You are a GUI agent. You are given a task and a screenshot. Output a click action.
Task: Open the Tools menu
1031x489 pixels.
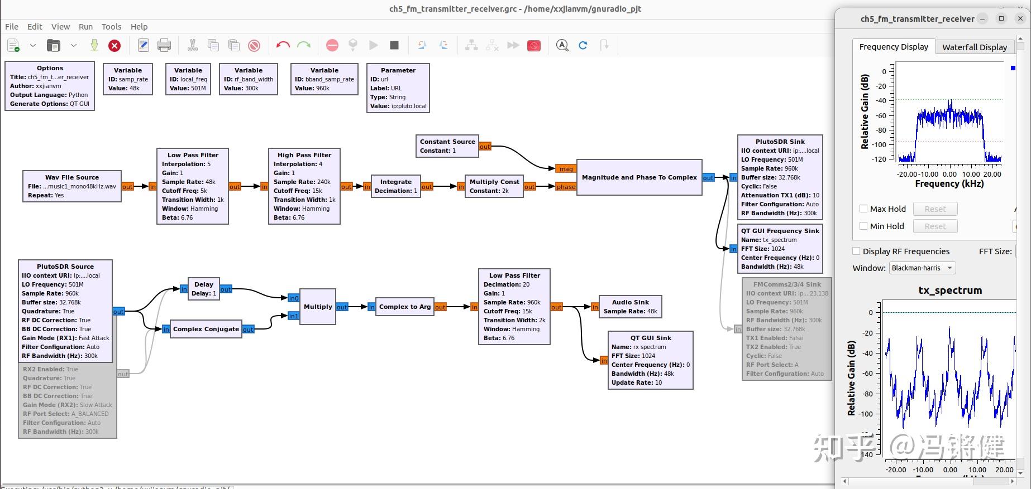(x=111, y=27)
